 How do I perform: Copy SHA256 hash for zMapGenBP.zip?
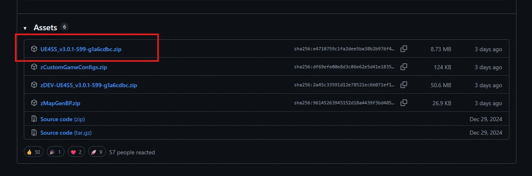click(404, 103)
